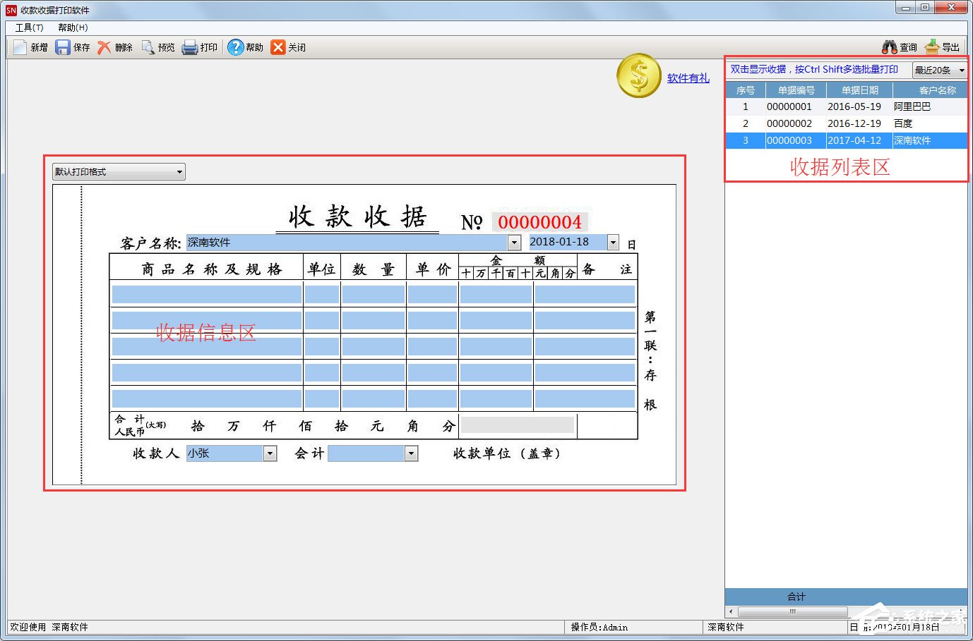Open print preview (预览) icon
The image size is (973, 641).
pos(148,47)
